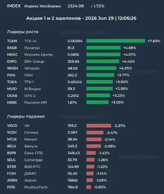
Task: Click the MRKC ticker symbol
Action: pyautogui.click(x=12, y=55)
